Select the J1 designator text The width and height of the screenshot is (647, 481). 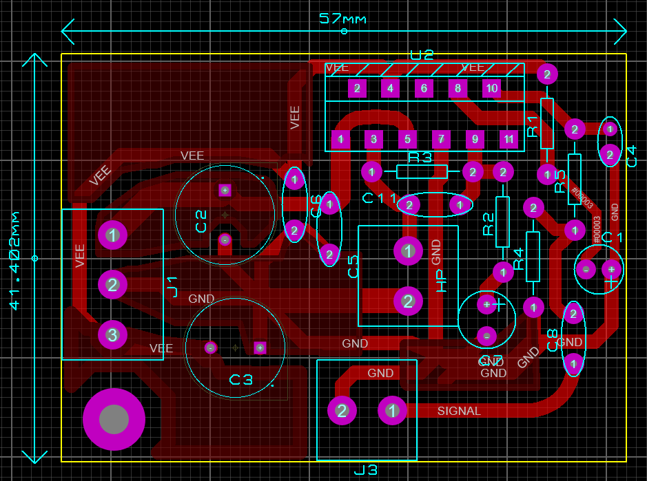tap(172, 287)
